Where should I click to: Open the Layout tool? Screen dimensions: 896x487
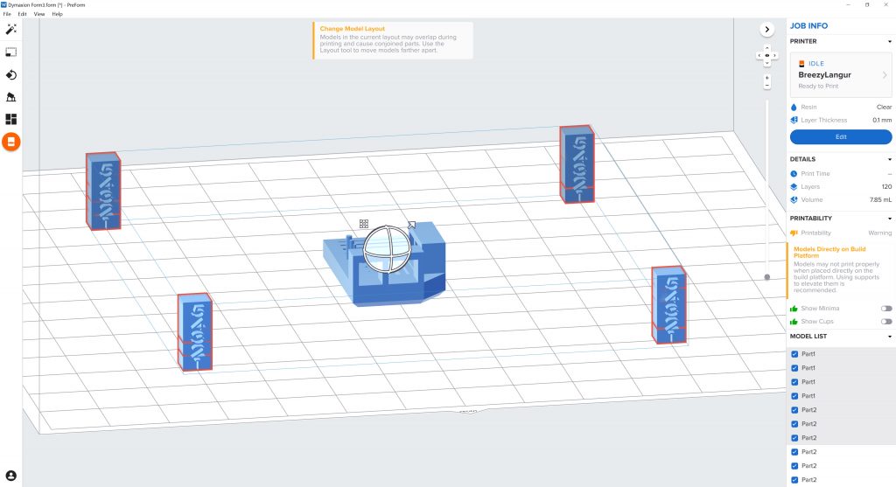10,119
